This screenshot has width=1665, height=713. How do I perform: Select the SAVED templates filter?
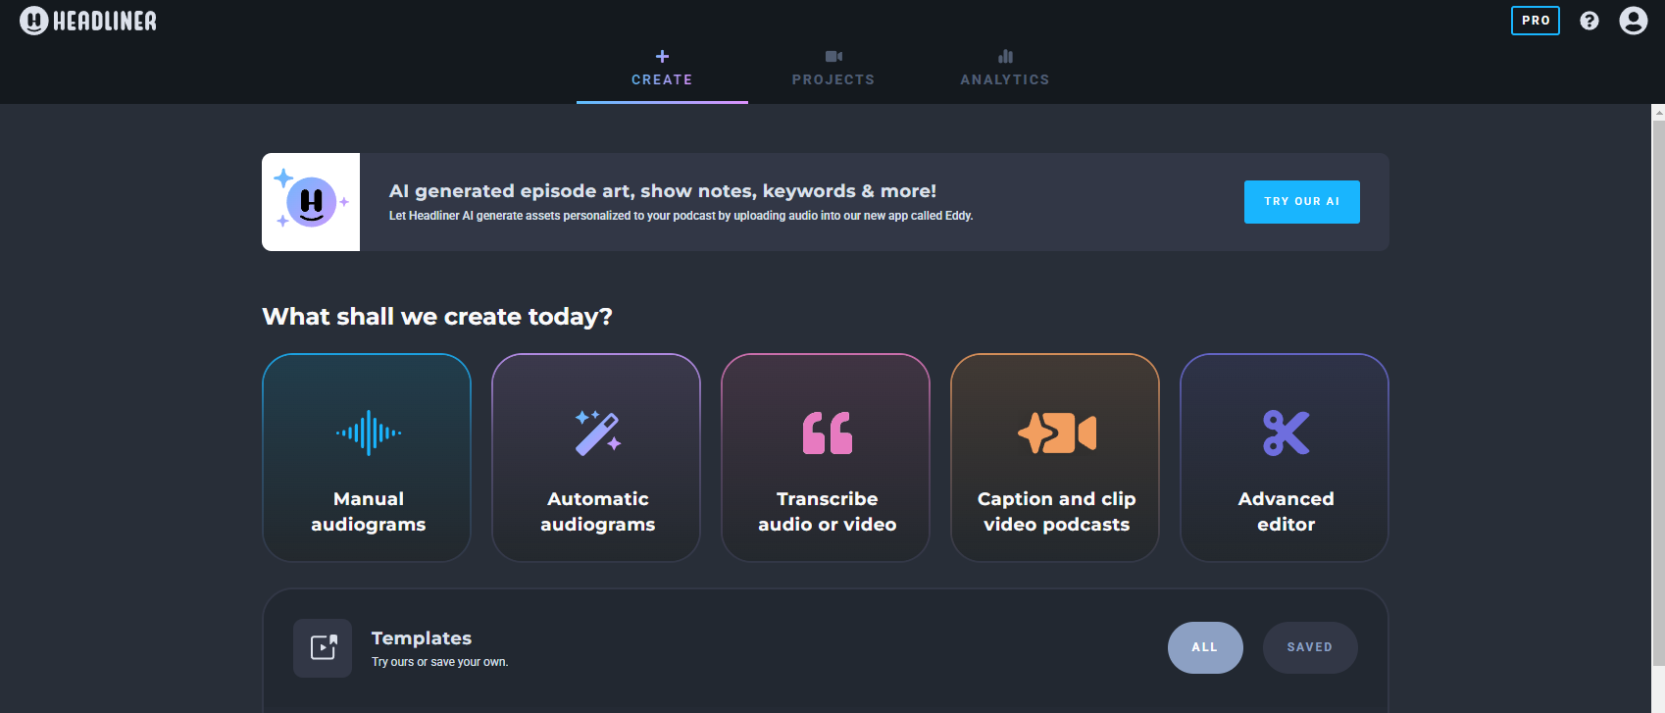(x=1310, y=647)
